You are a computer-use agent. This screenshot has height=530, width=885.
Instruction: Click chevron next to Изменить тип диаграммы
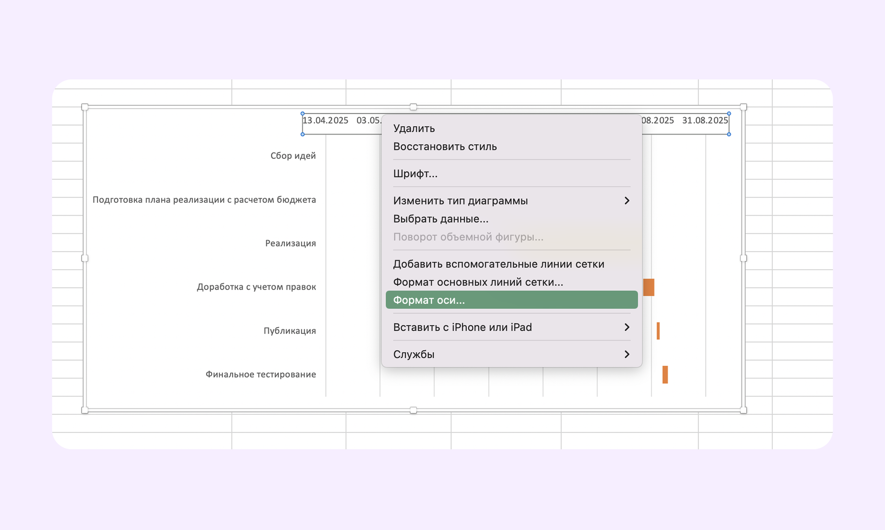[x=627, y=201]
